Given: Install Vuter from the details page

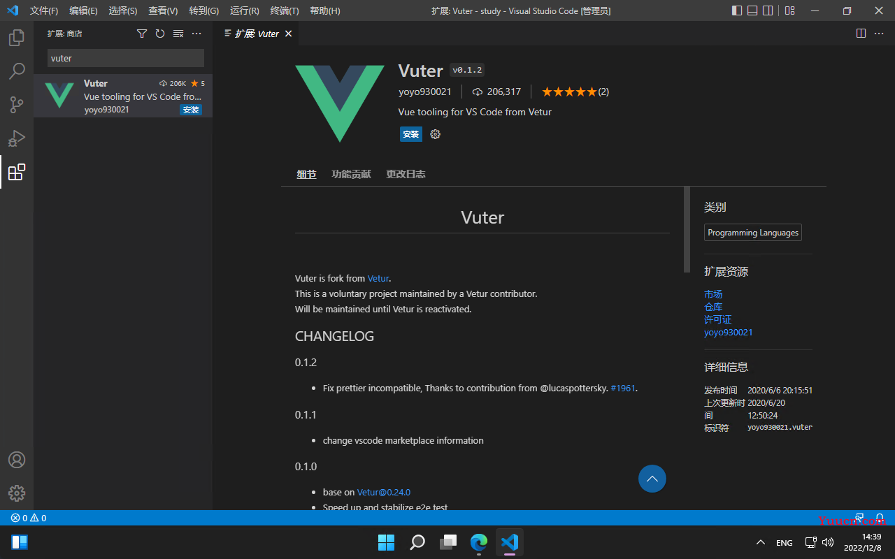Looking at the screenshot, I should point(411,134).
